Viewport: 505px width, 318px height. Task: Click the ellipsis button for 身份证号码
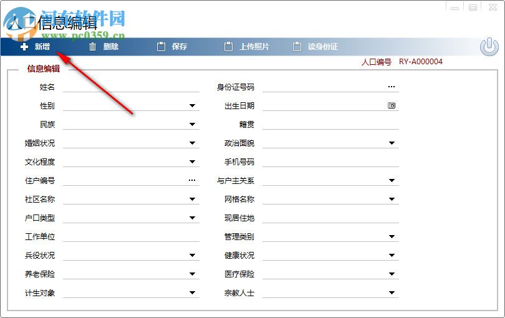392,87
